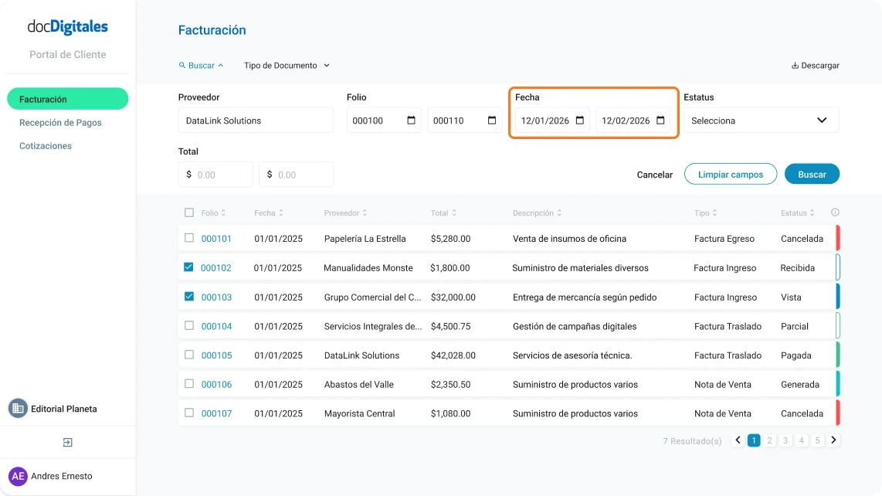Viewport: 882px width, 496px height.
Task: Go to page 3 of results
Action: pyautogui.click(x=785, y=440)
